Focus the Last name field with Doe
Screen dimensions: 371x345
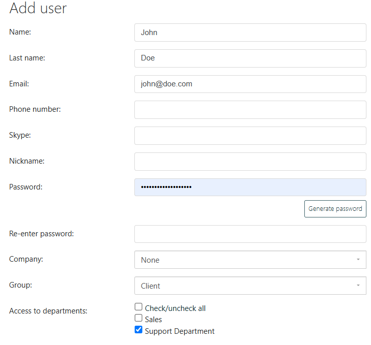click(x=250, y=58)
